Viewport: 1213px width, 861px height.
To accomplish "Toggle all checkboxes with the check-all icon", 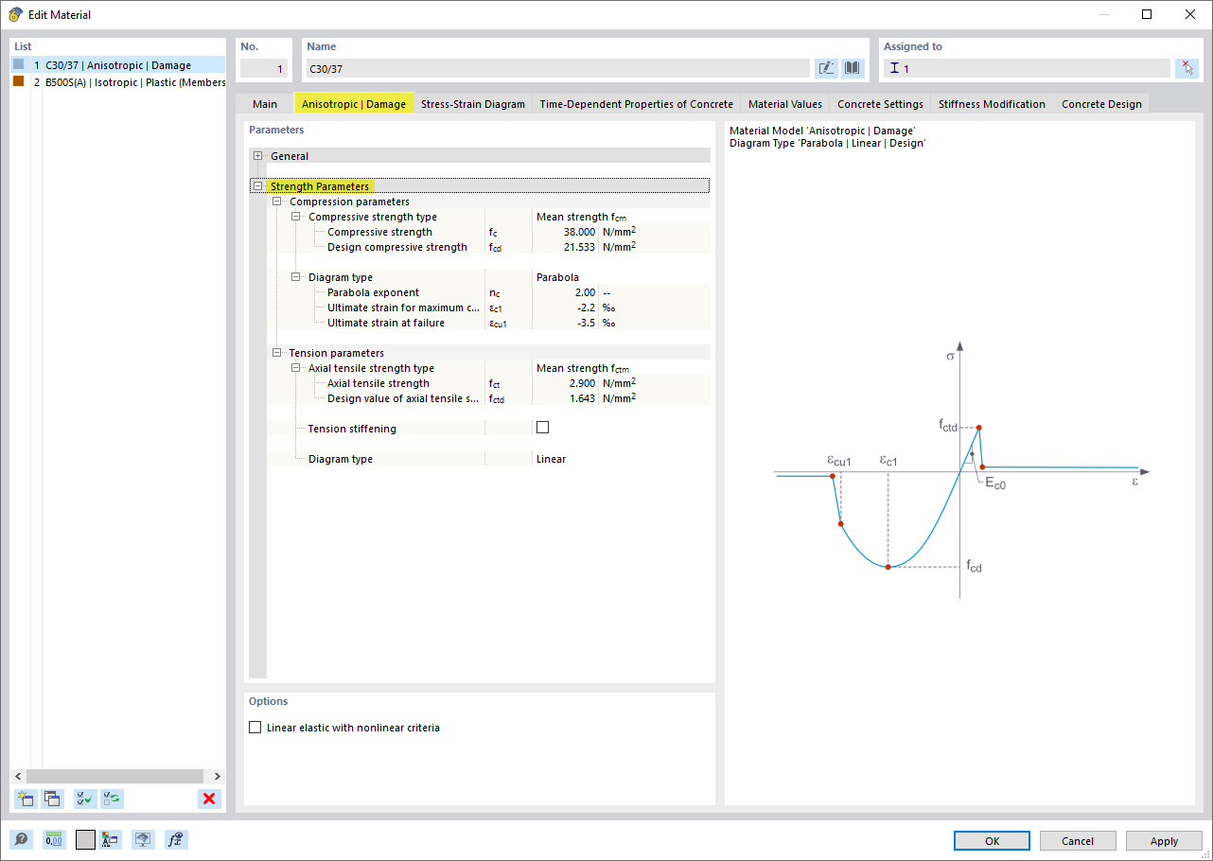I will [x=84, y=799].
